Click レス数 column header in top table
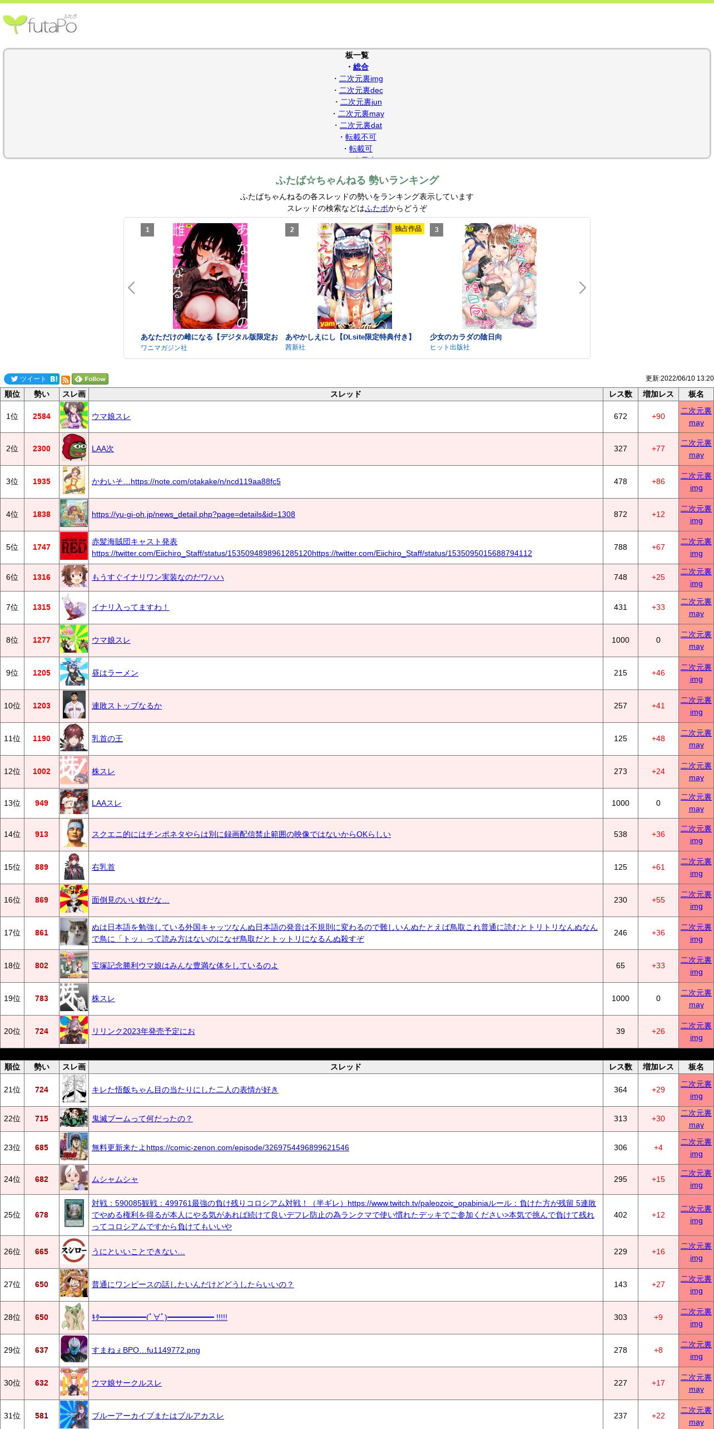This screenshot has height=1429, width=714. 621,394
